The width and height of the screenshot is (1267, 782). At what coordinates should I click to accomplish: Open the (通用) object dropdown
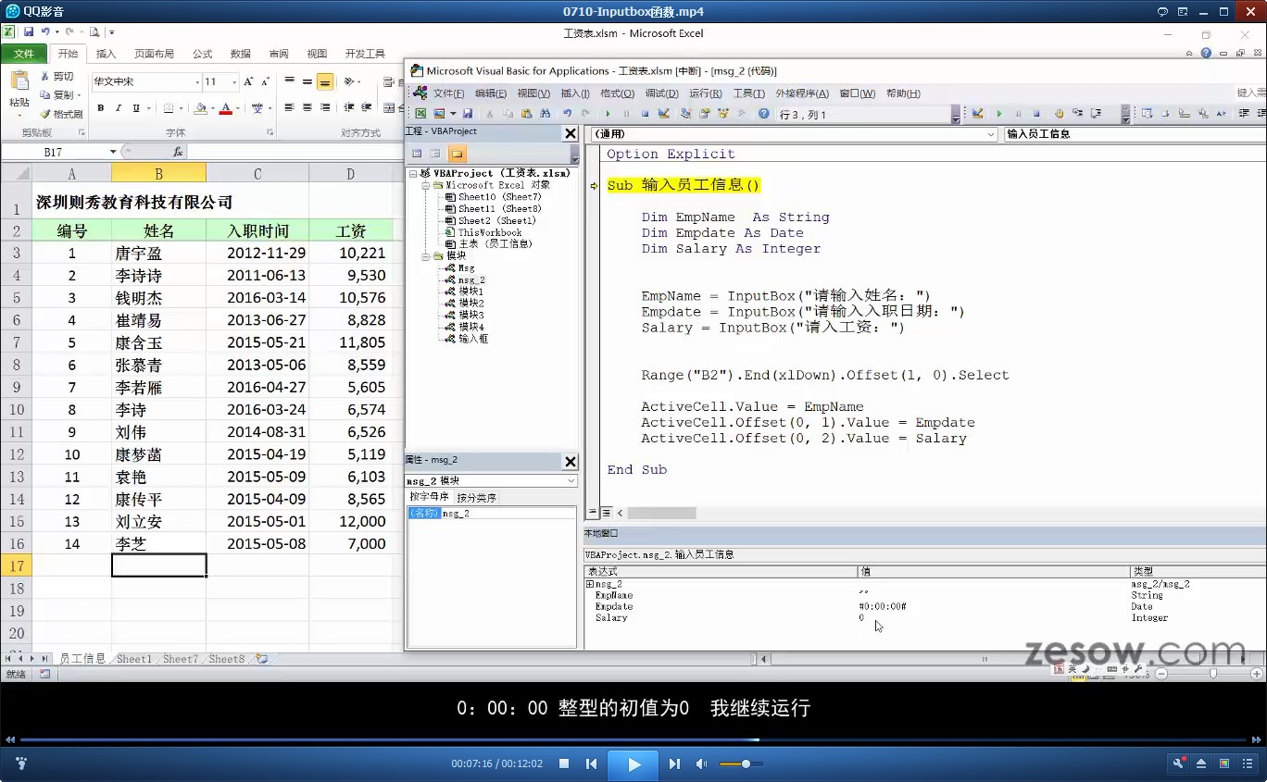click(991, 134)
